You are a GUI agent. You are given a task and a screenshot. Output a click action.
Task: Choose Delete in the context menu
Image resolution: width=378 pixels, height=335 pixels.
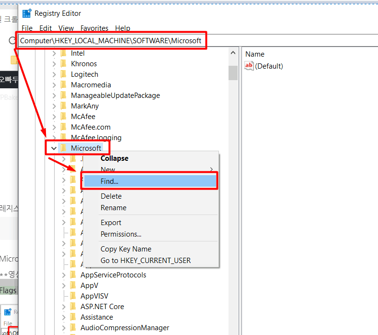click(x=151, y=196)
